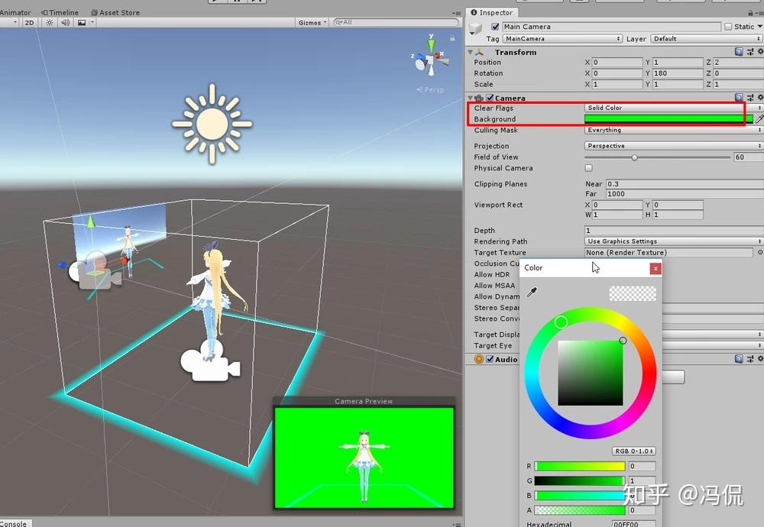
Task: Switch to the Asset Store tab
Action: [115, 11]
